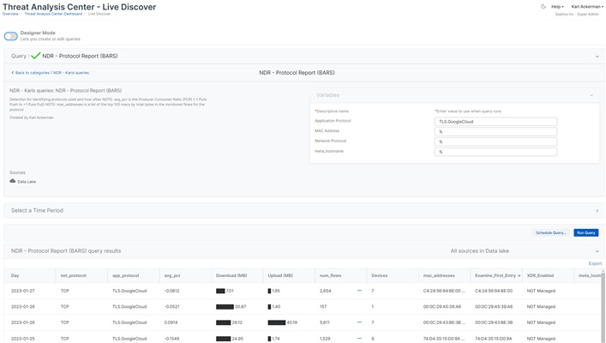Image resolution: width=606 pixels, height=343 pixels.
Task: Click the ellipsis in the 2,654 flows row
Action: [x=360, y=291]
